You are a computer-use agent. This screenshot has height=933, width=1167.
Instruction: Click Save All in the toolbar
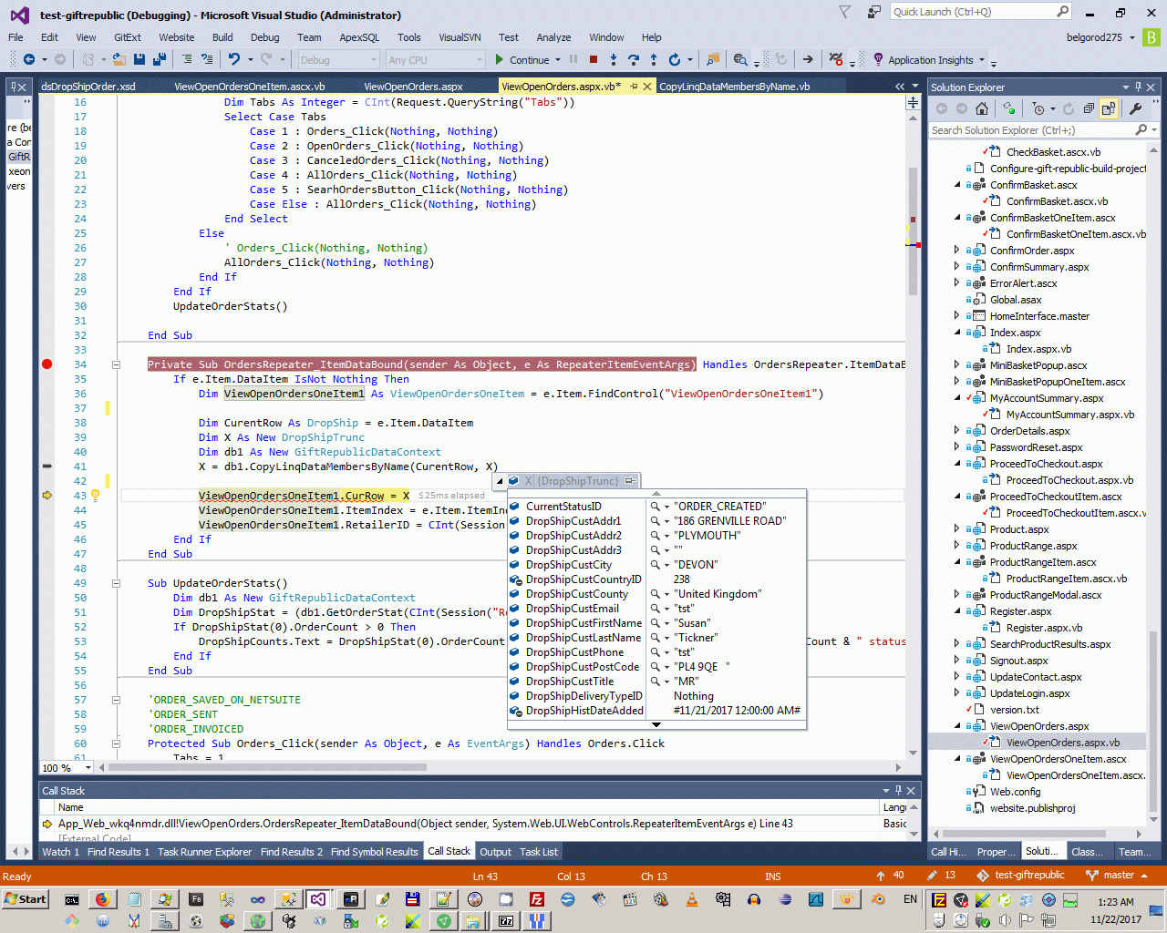(x=159, y=59)
